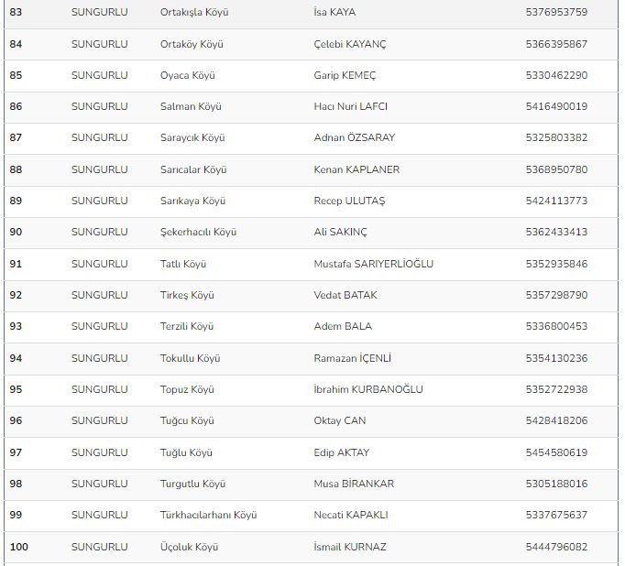
Task: Click the village name Ortaköy Köyü
Action: pos(192,44)
